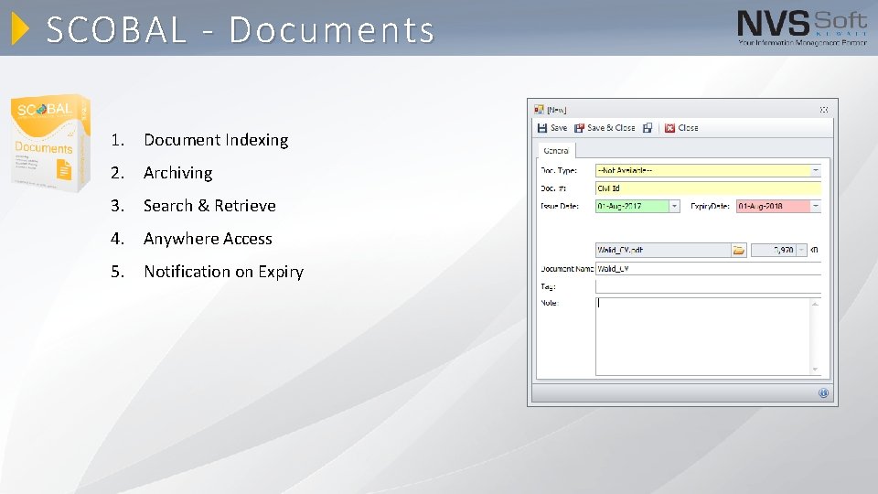This screenshot has height=494, width=878.
Task: Click the 'Archiving' list item
Action: [177, 173]
